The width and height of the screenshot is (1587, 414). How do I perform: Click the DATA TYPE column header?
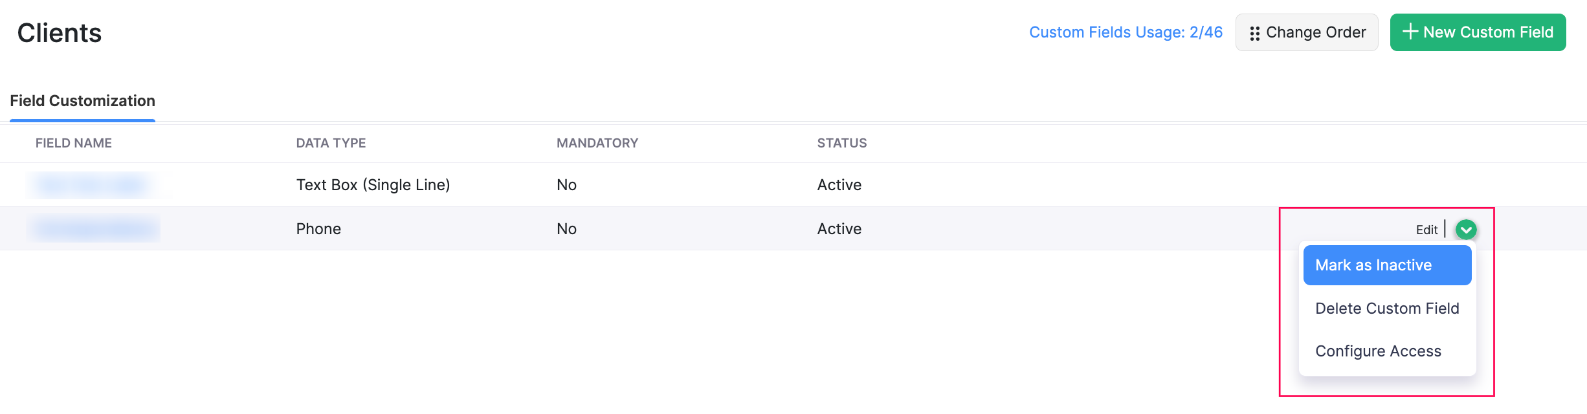(x=331, y=143)
